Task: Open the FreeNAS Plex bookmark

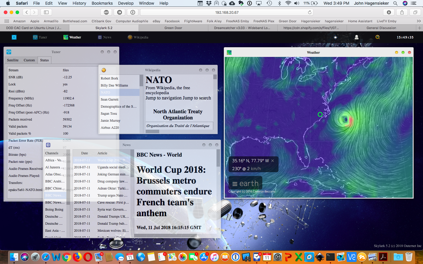Action: click(x=264, y=21)
